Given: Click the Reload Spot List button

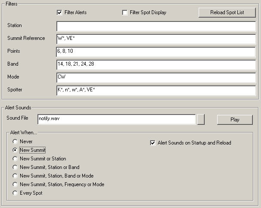Looking at the screenshot, I should pos(227,12).
